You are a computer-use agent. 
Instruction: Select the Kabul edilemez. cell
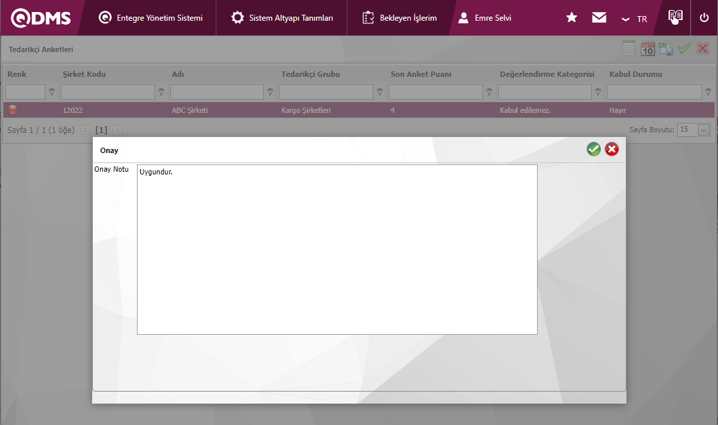(525, 110)
